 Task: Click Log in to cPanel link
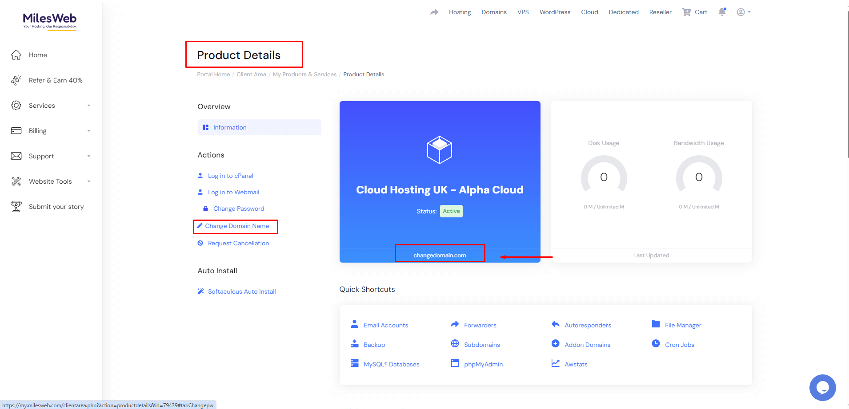[x=230, y=176]
